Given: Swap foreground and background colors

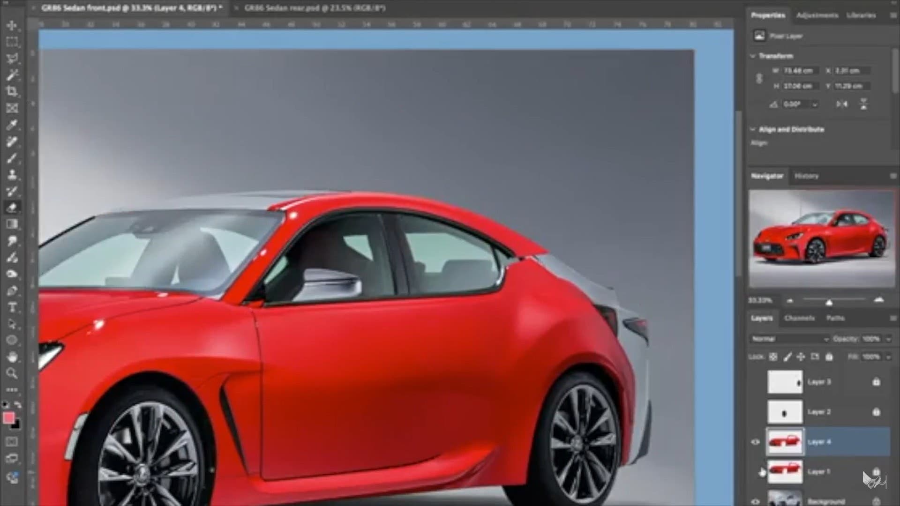Looking at the screenshot, I should tap(18, 404).
